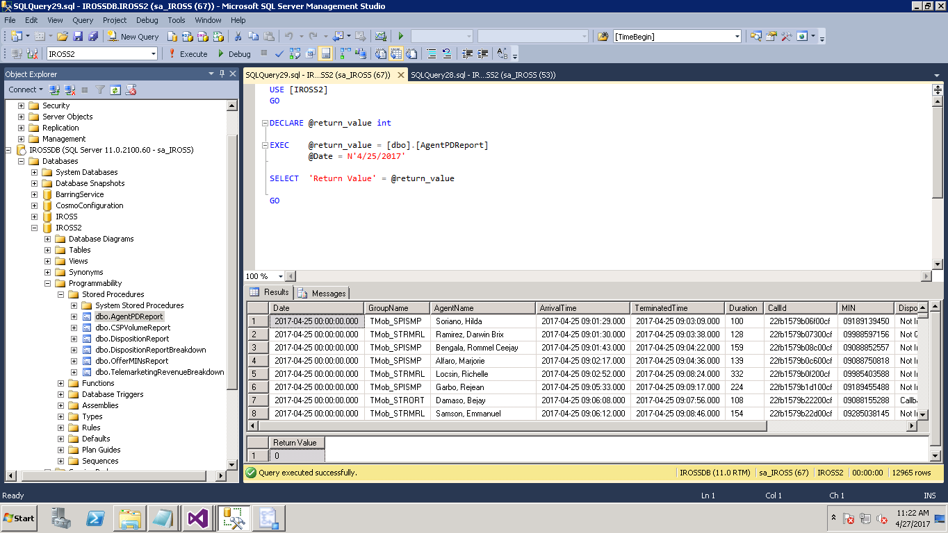Click the Parse checkmark icon
948x533 pixels.
tap(279, 53)
